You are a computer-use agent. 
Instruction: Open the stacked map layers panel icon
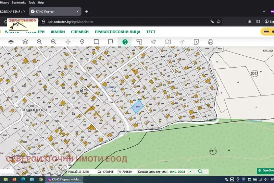tap(25, 42)
